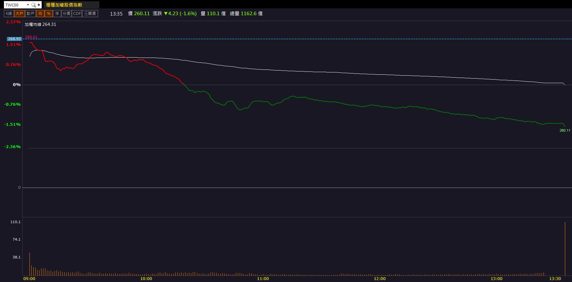Click the 0% axis label
The image size is (572, 282).
coord(17,84)
